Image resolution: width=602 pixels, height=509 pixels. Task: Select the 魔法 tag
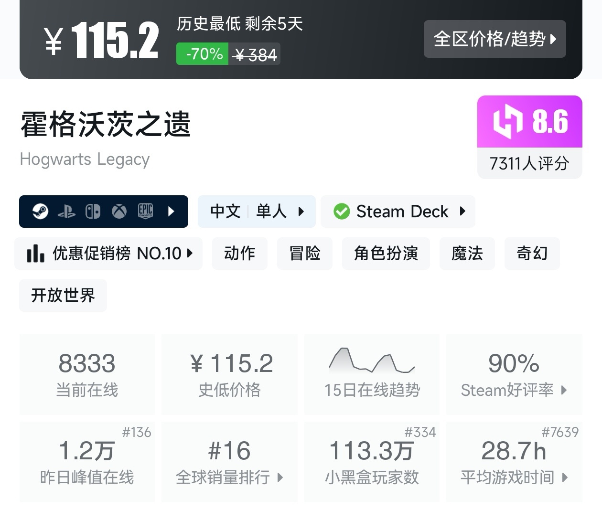tap(467, 253)
